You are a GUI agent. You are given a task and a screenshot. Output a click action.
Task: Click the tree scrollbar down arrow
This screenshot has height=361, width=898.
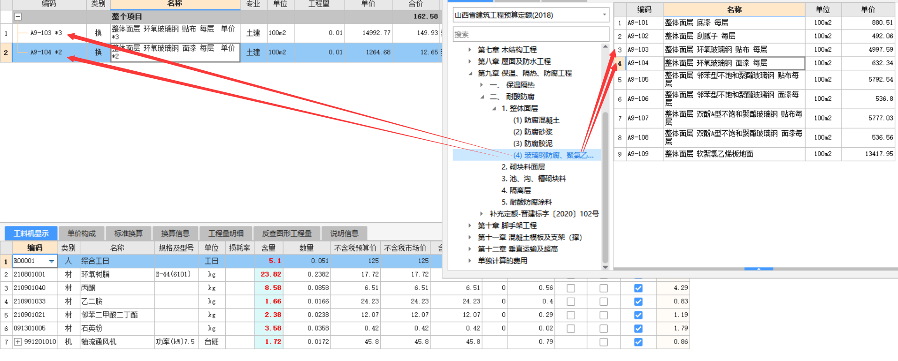605,267
